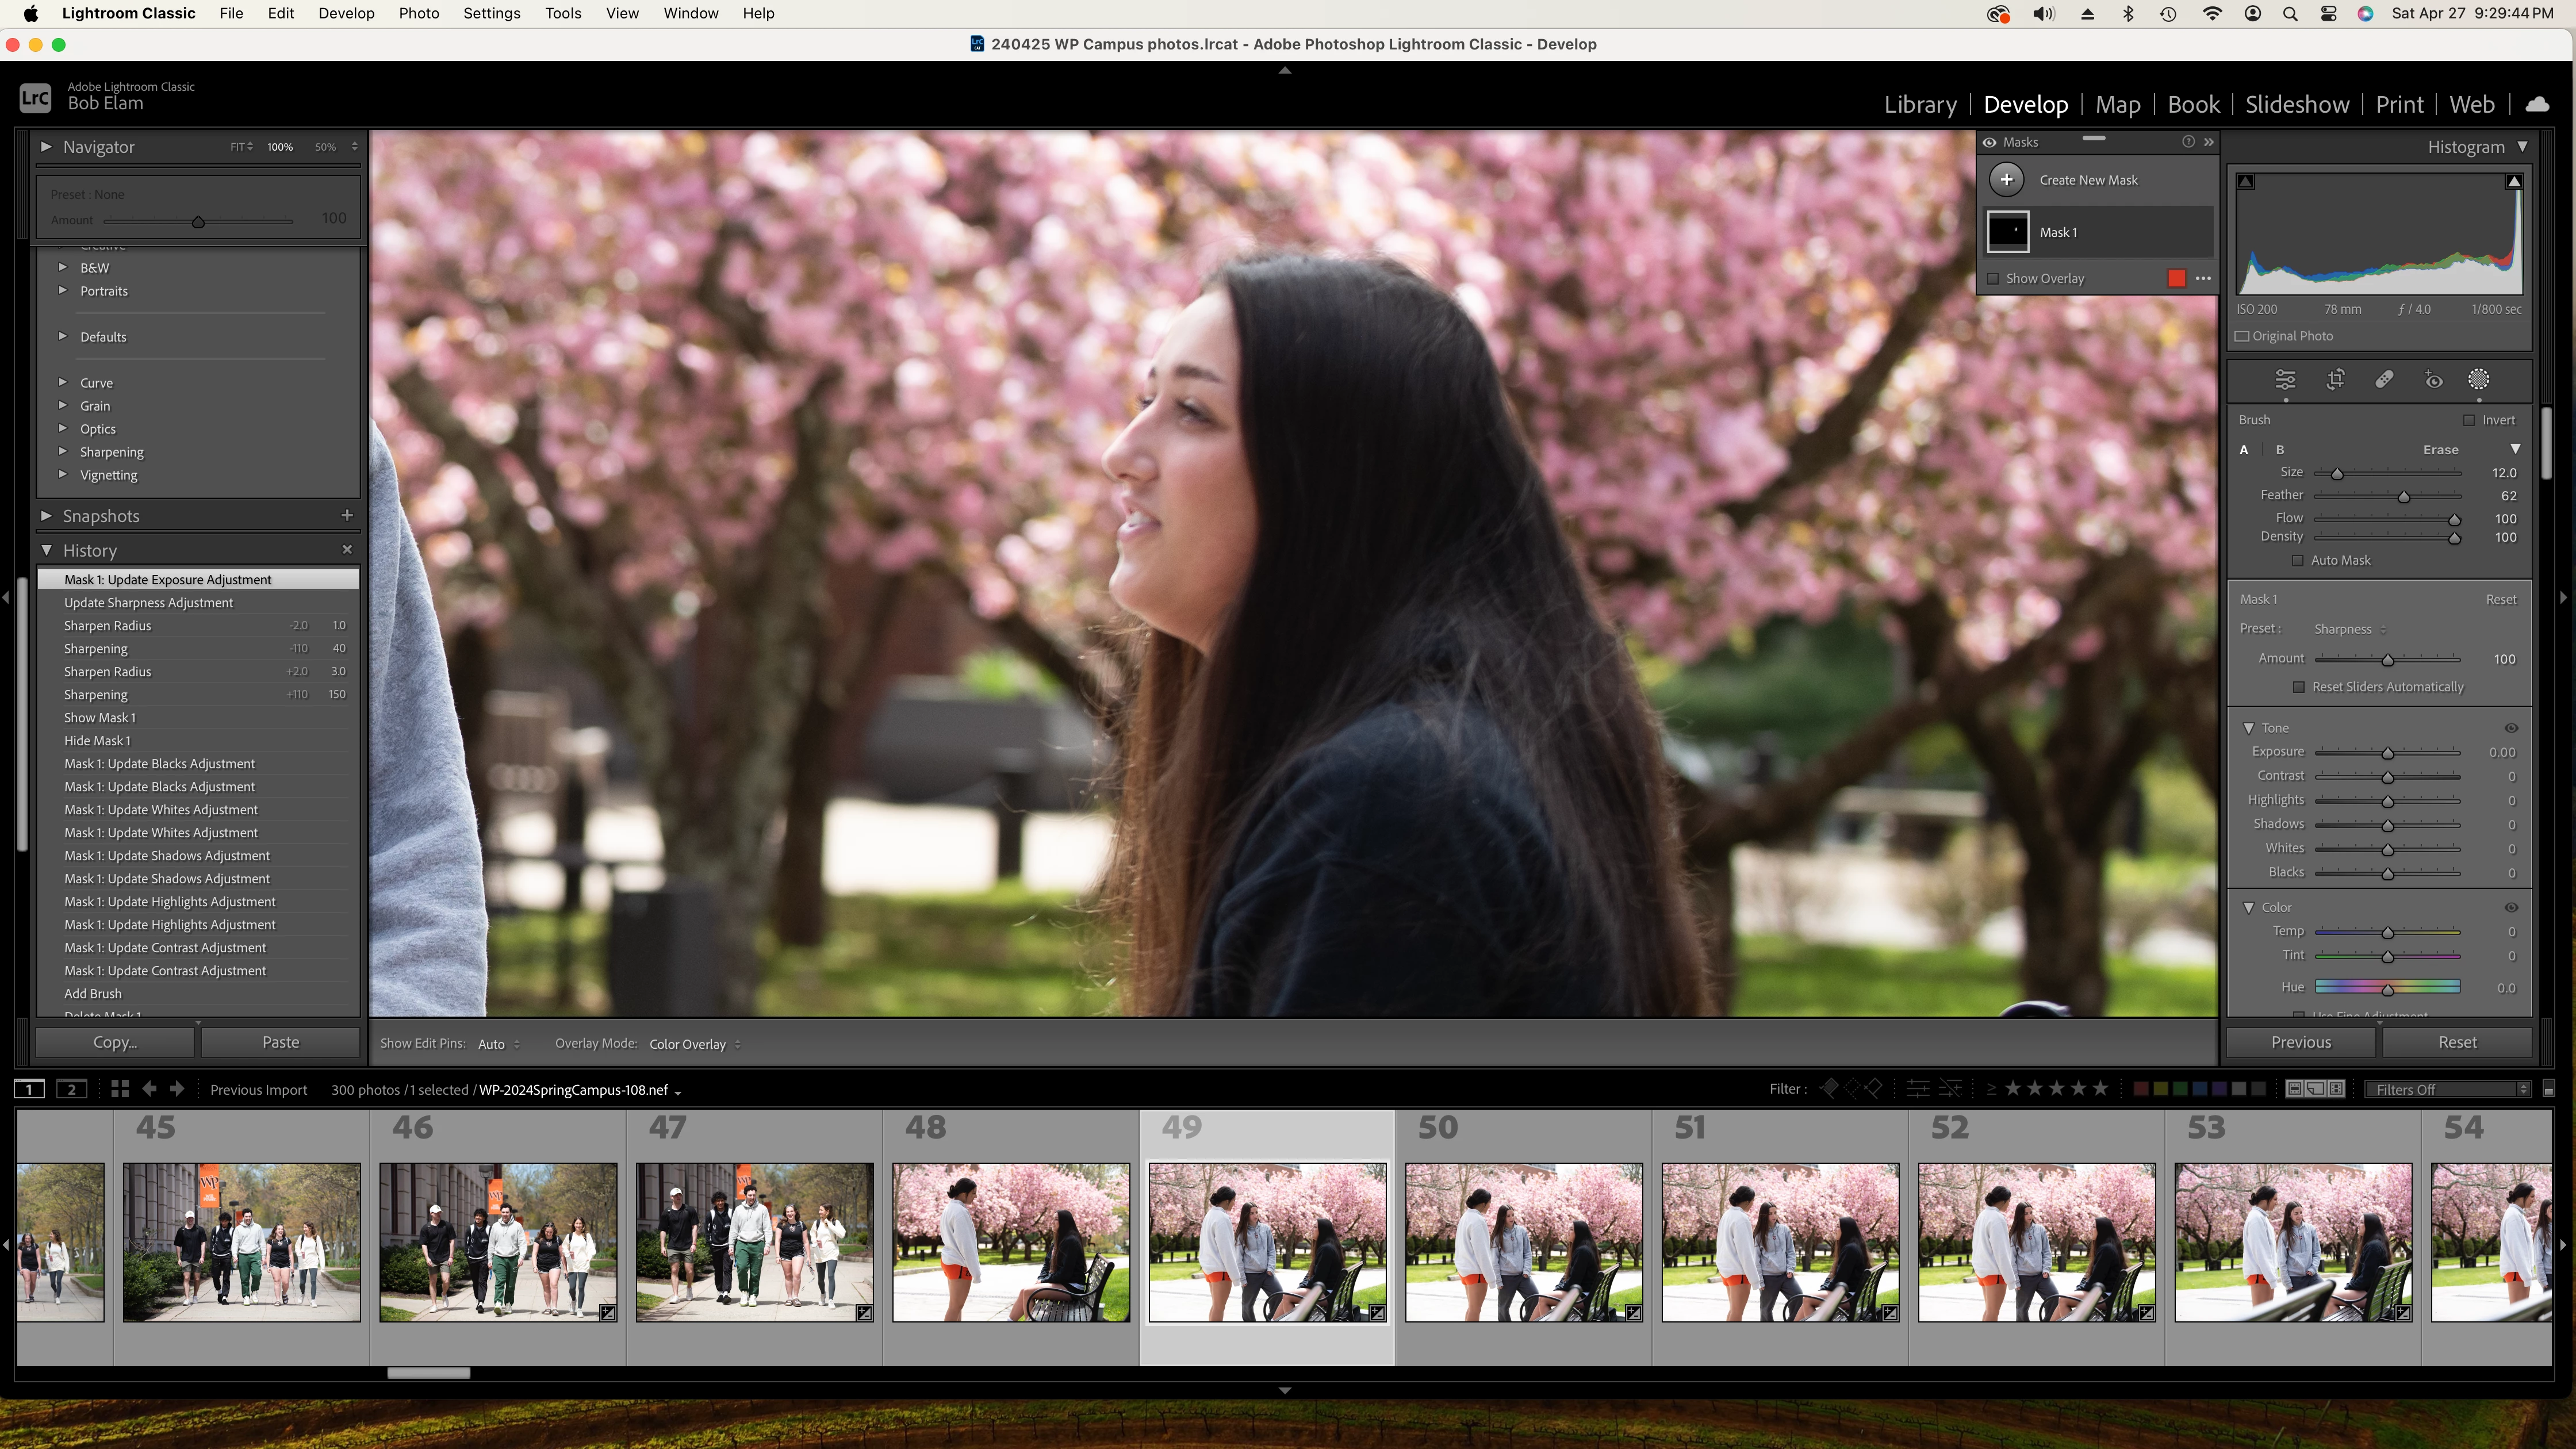This screenshot has width=2576, height=1449.
Task: Click the Create New Mask plus icon
Action: pos(2006,180)
